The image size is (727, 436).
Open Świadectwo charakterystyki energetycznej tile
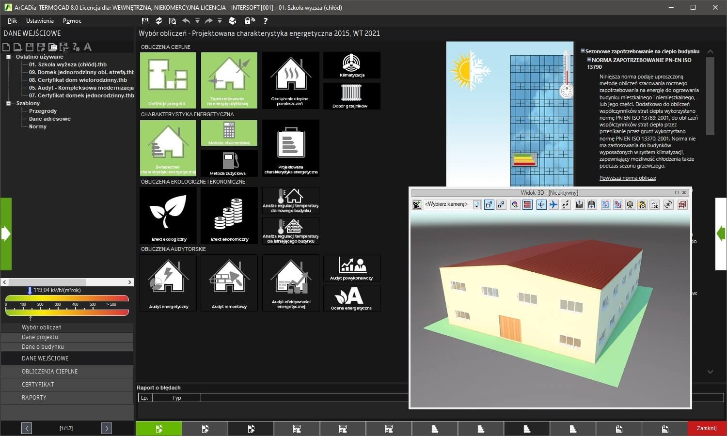[168, 148]
